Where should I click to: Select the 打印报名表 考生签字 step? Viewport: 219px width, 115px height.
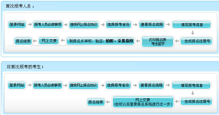pos(158,42)
